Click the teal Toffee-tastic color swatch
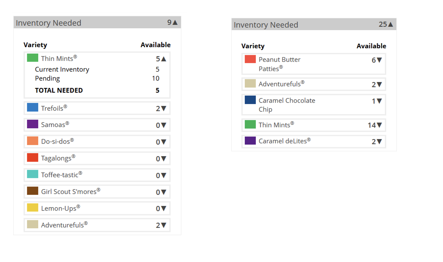This screenshot has height=262, width=443. point(32,174)
